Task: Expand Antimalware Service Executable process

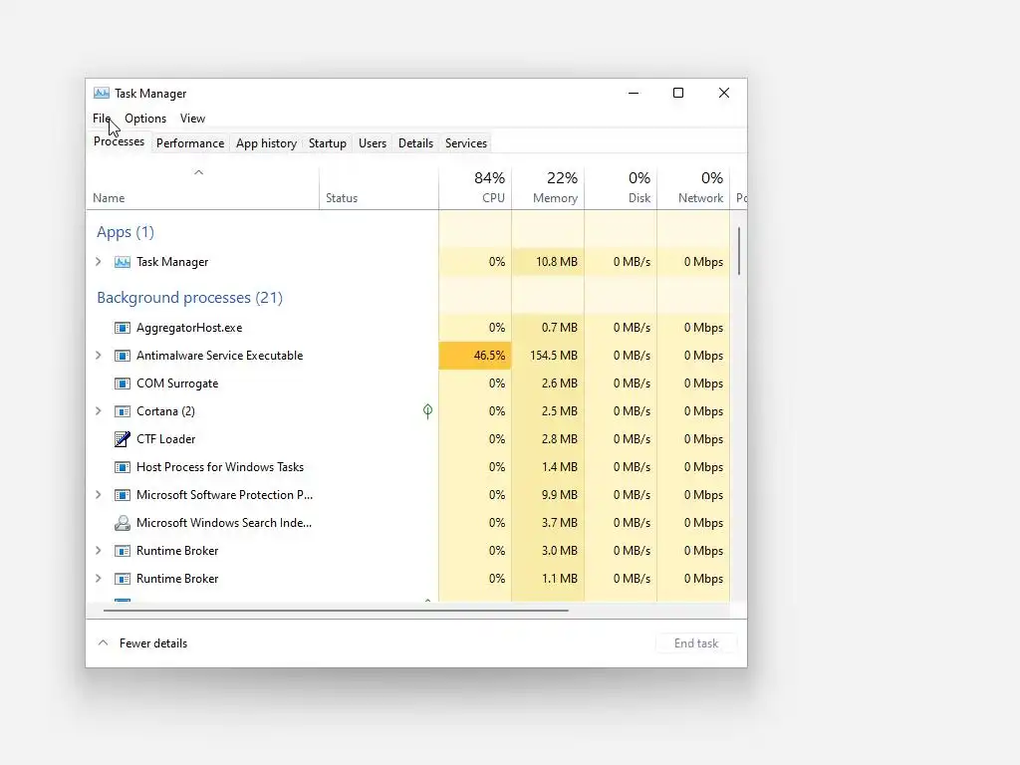Action: 99,356
